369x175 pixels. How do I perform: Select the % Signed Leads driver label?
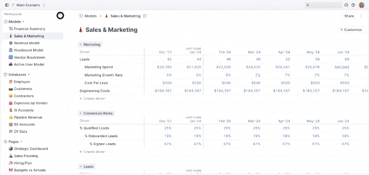[x=102, y=144]
